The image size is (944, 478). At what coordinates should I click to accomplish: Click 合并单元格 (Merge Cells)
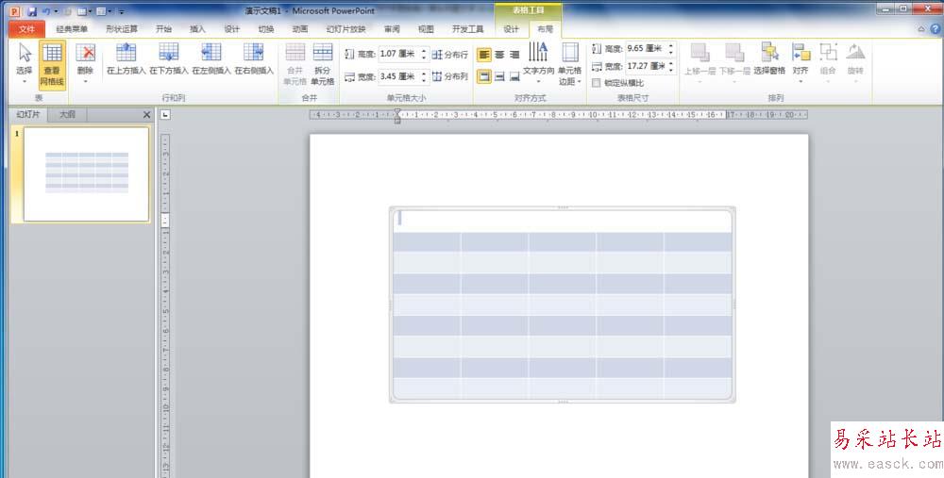coord(295,64)
